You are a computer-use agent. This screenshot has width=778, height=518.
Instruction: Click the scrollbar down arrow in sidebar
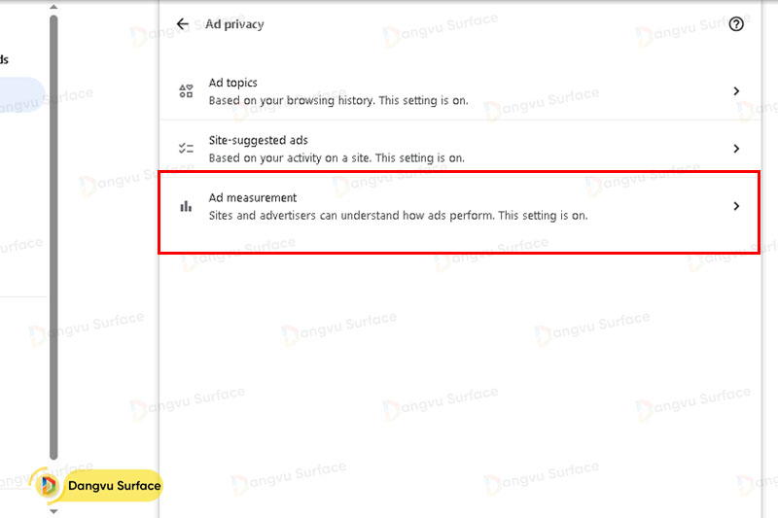[x=53, y=510]
